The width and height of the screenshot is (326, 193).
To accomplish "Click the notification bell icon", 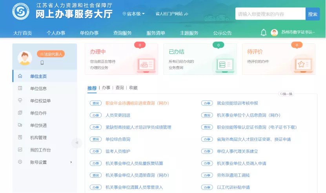I will click(264, 32).
